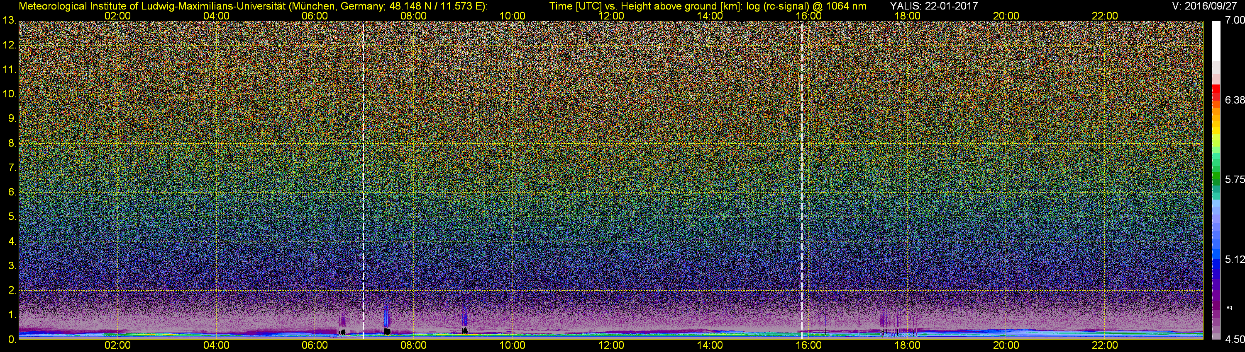Image resolution: width=1245 pixels, height=352 pixels.
Task: Click the small 'eq' label beside the color bar
Action: coord(1229,307)
